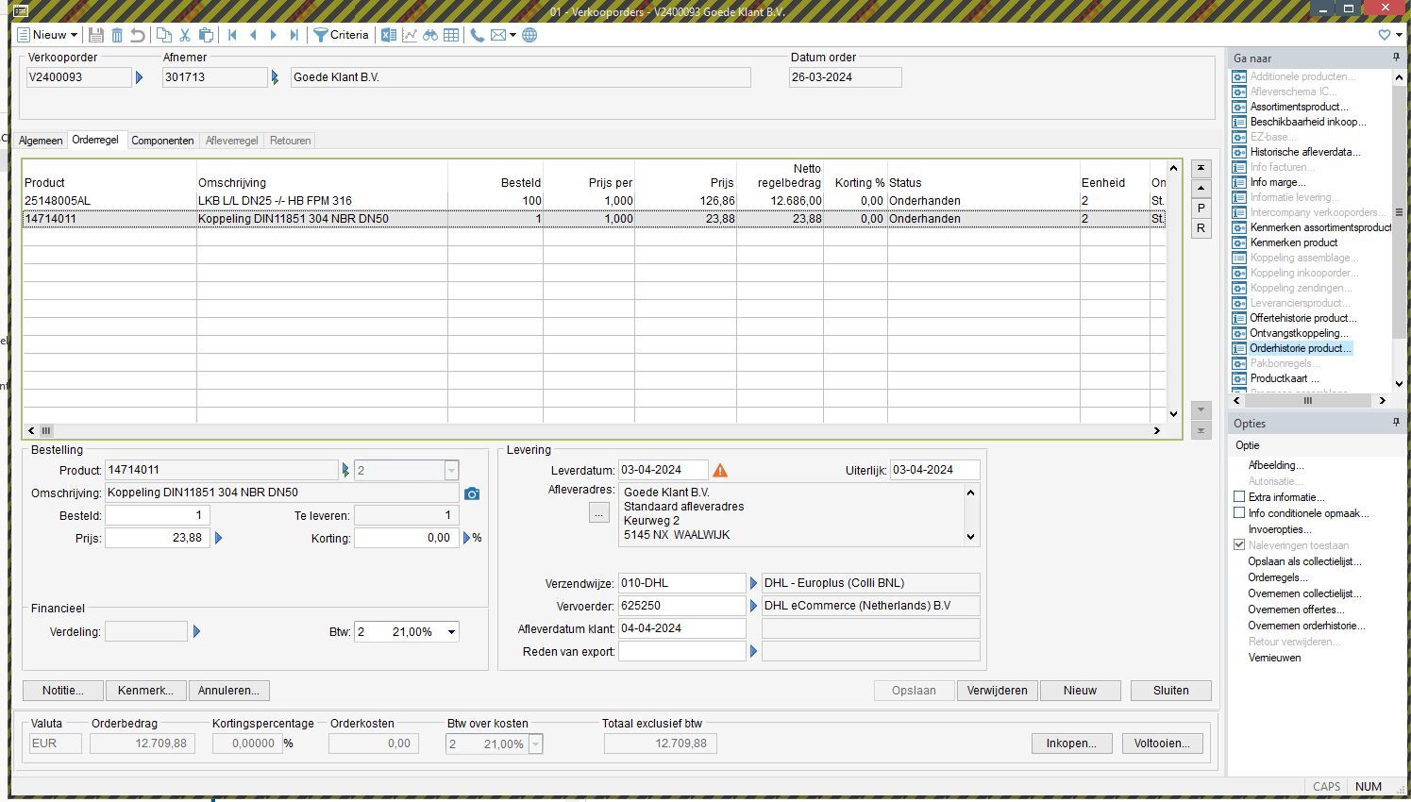The image size is (1411, 802).
Task: Go to previous record toolbar arrow
Action: [x=253, y=35]
